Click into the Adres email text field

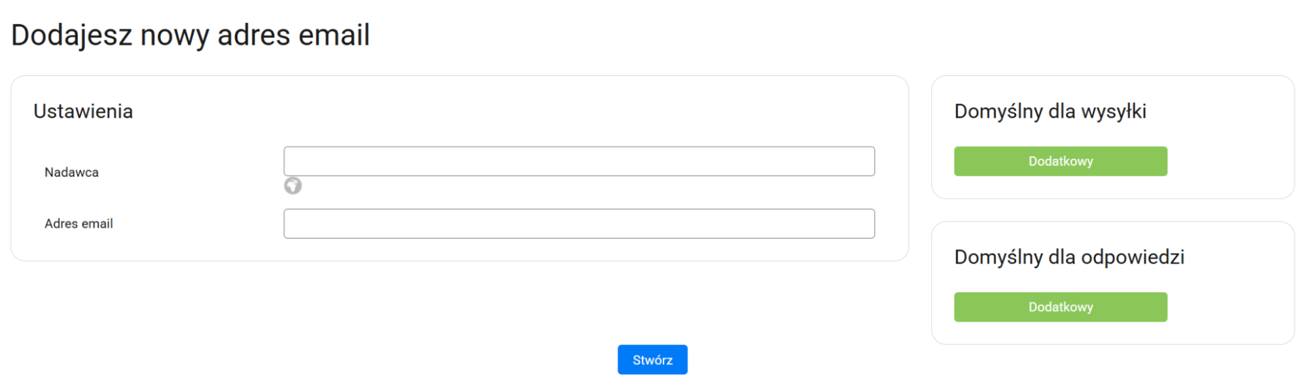coord(578,224)
